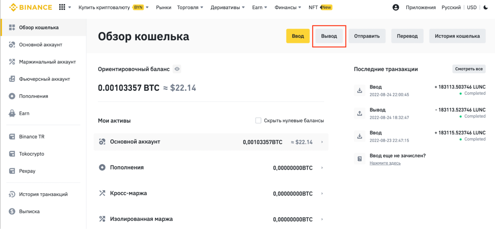Open the apps grid menu icon
The image size is (495, 229).
62,7
